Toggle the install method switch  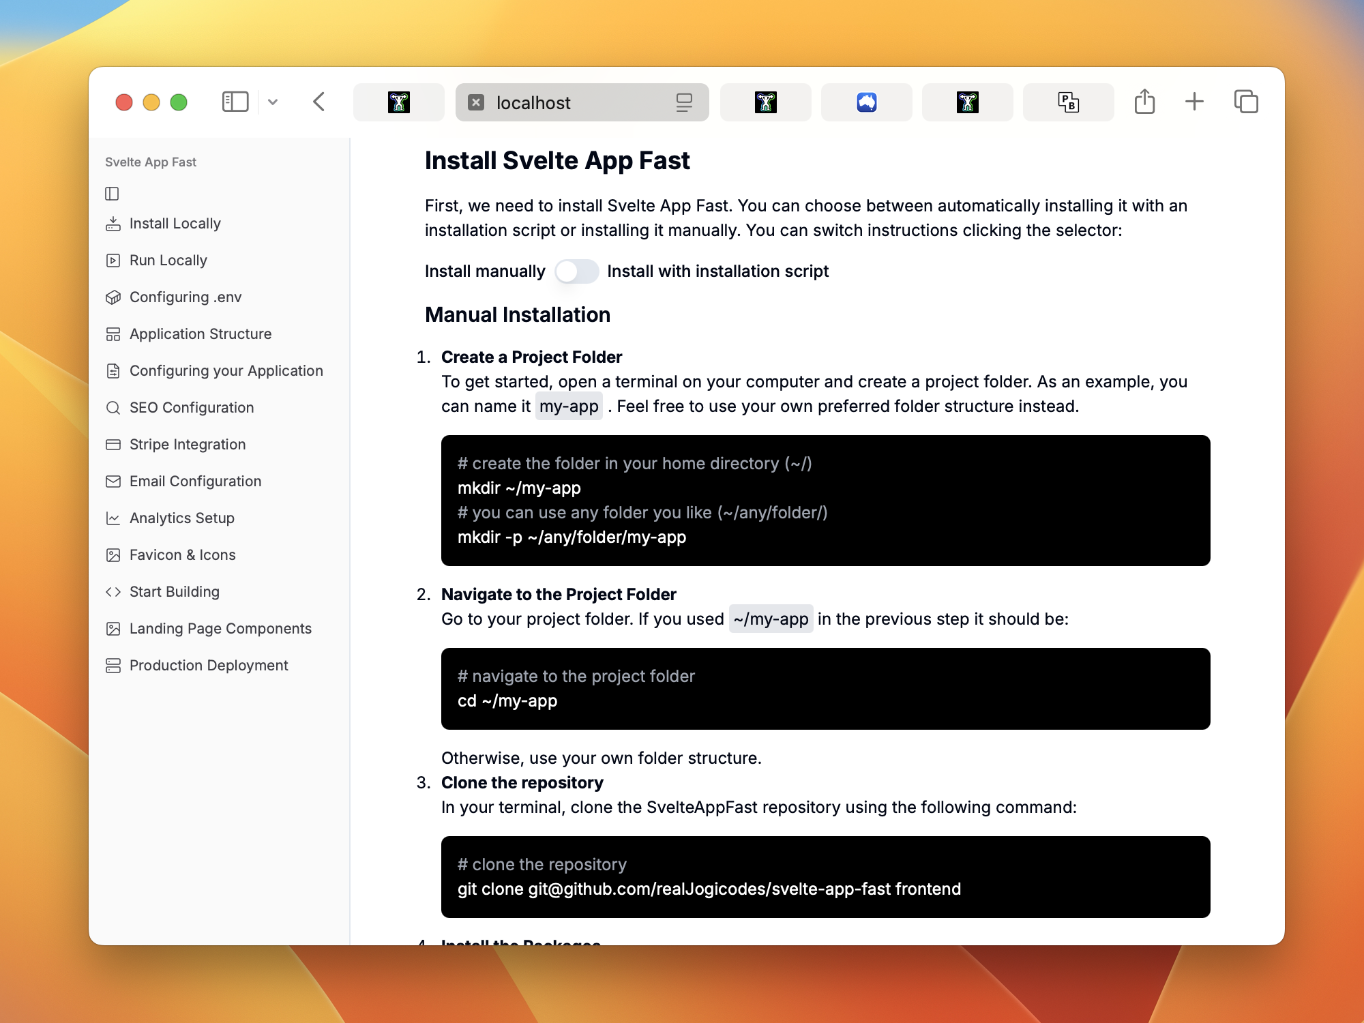[576, 271]
